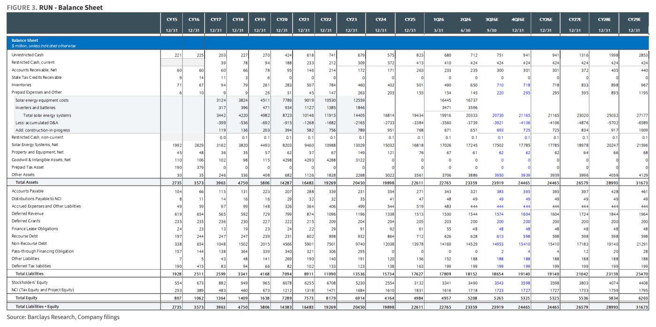Click the "Total Liabilities" row label
This screenshot has height=327, width=656.
30,273
